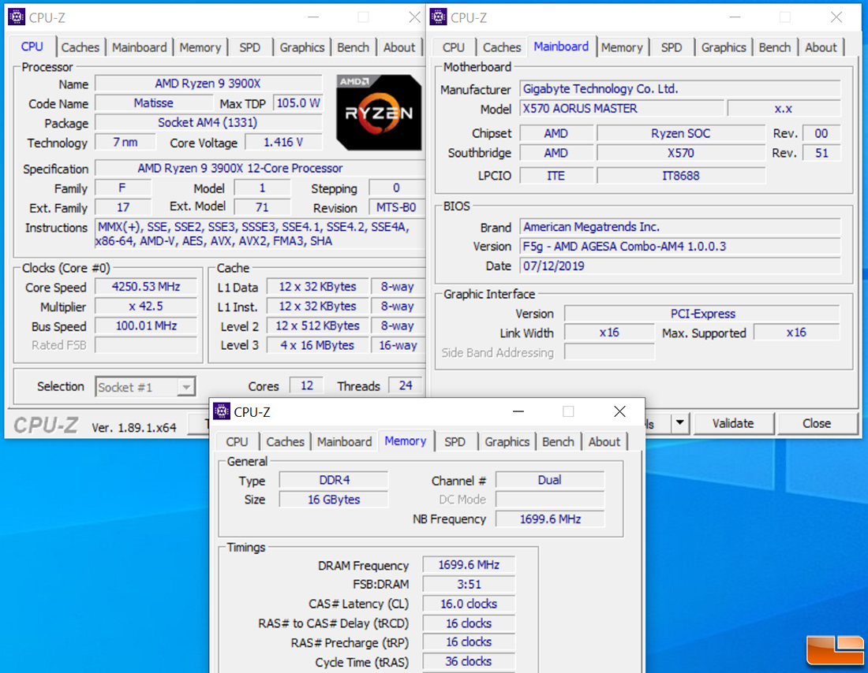Click the LPCIO value IT8688
The width and height of the screenshot is (868, 673).
point(681,176)
